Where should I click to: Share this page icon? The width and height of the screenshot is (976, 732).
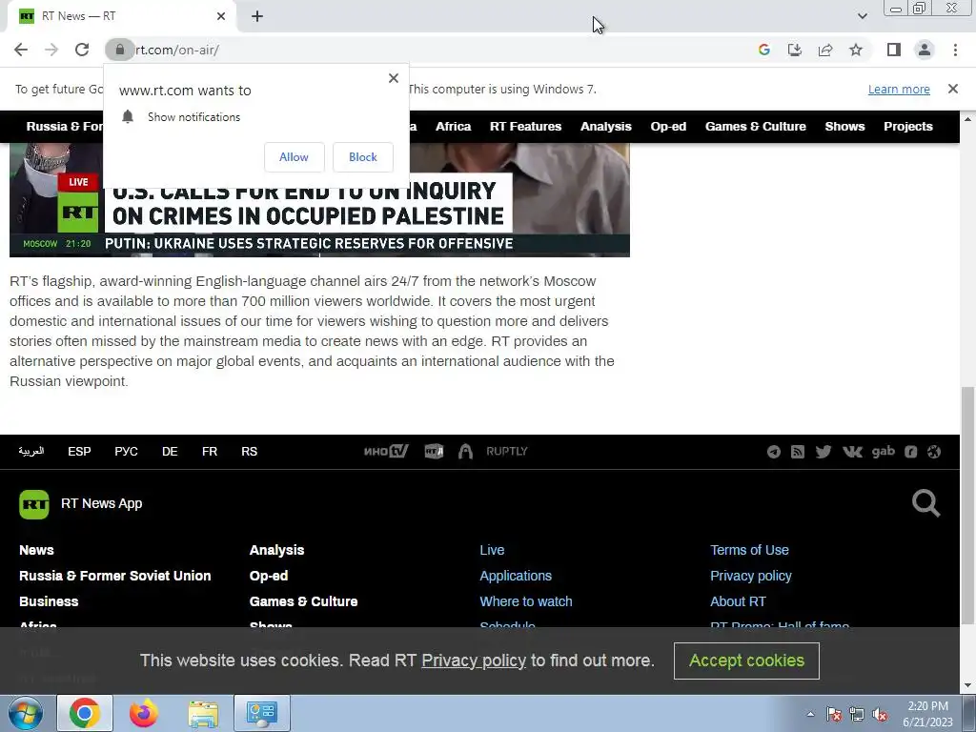coord(825,50)
